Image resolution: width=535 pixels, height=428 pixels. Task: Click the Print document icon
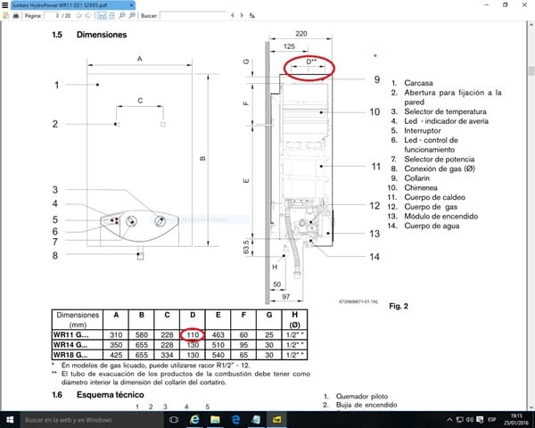click(17, 16)
